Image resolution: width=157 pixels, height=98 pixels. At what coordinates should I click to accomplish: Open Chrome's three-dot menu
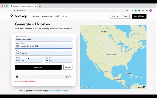click(154, 10)
